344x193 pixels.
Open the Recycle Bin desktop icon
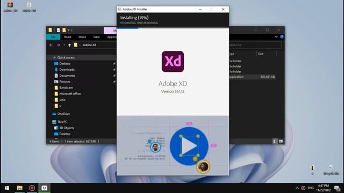331,170
